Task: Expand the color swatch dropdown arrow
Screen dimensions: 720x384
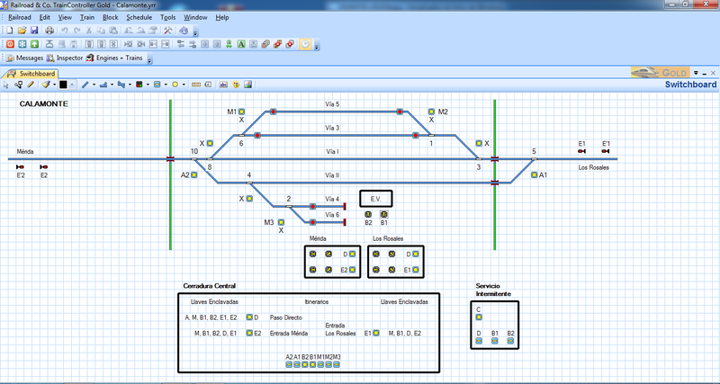Action: coord(72,85)
